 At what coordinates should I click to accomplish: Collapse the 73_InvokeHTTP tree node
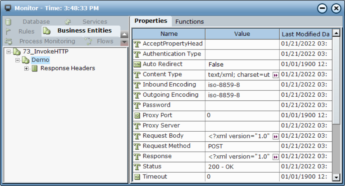point(9,52)
